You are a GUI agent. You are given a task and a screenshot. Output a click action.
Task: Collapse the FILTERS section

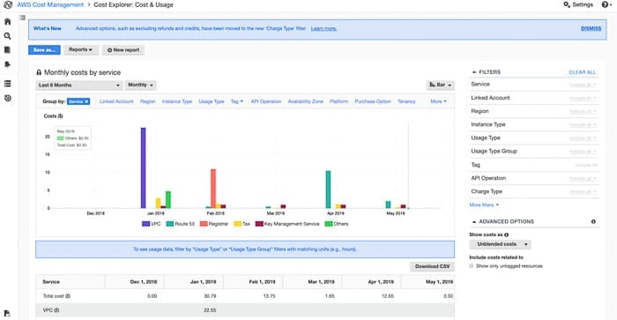474,72
